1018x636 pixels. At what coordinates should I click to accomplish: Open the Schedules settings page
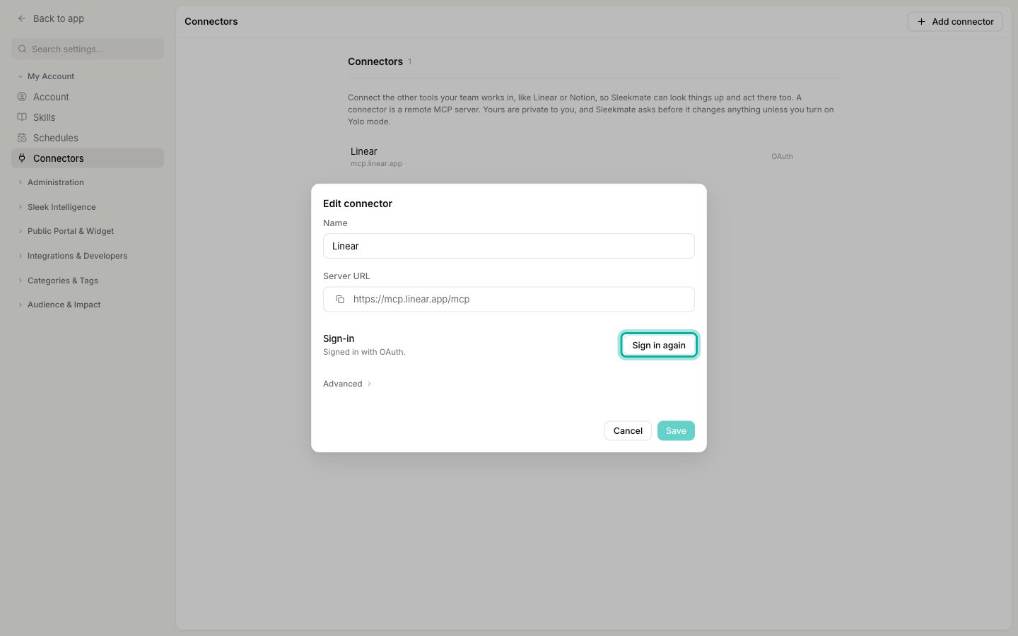[88, 138]
